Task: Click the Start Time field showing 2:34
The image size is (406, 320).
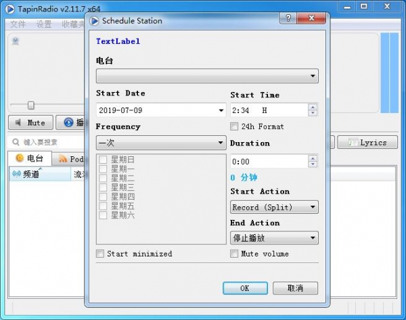Action: point(269,110)
